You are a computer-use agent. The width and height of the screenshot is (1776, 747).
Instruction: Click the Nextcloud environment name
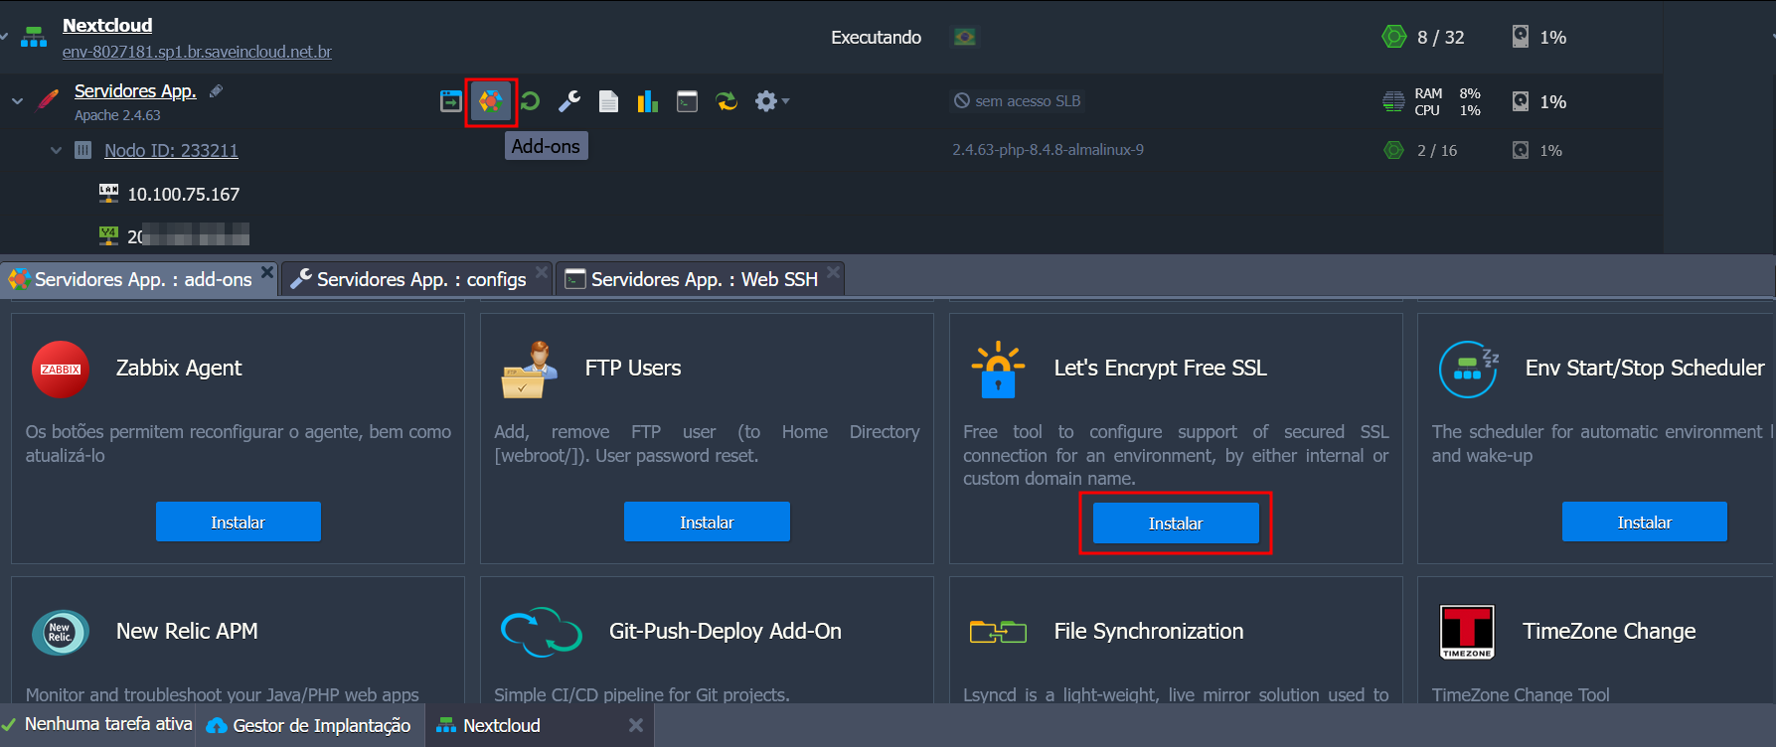(x=107, y=25)
